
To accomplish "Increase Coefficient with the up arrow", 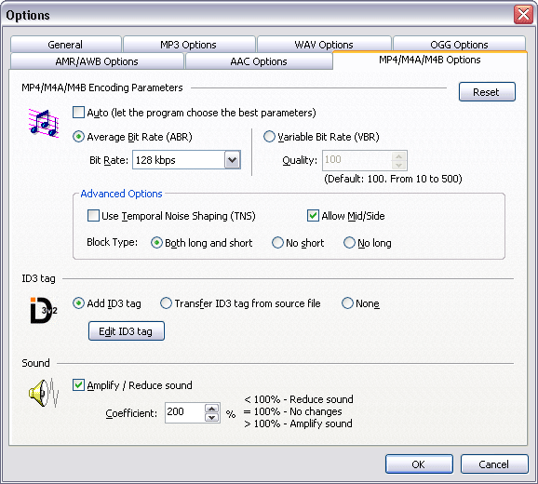I will pos(211,409).
